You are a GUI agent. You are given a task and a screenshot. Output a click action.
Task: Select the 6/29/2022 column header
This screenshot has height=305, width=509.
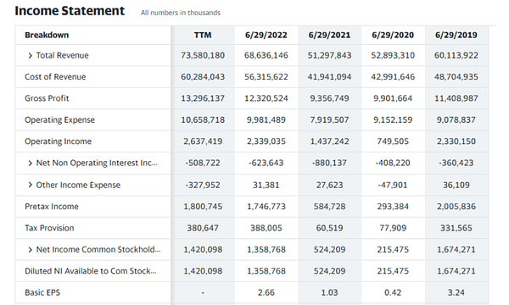click(266, 35)
